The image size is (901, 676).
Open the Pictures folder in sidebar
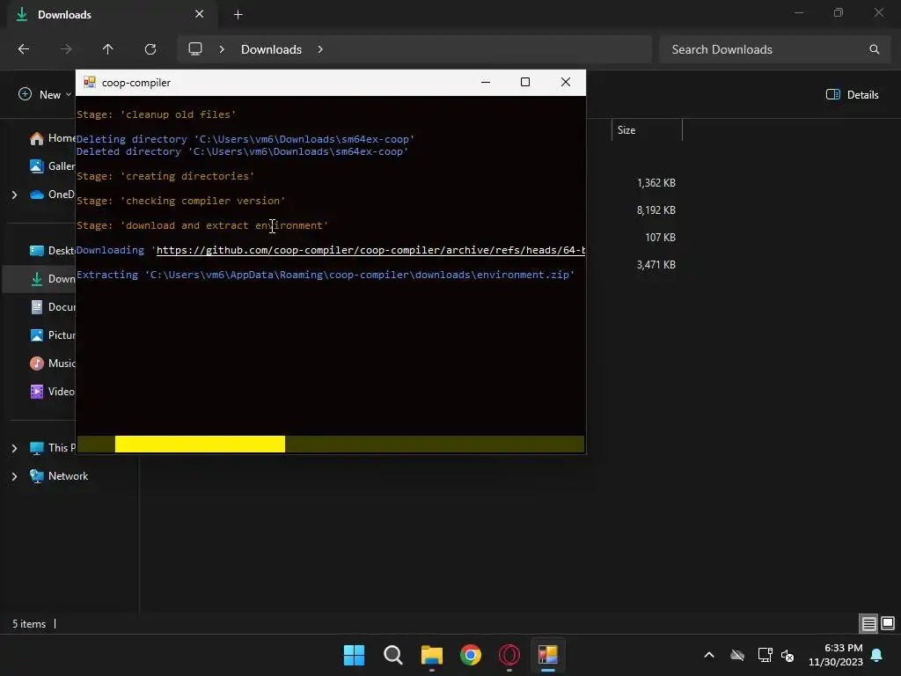coord(52,335)
